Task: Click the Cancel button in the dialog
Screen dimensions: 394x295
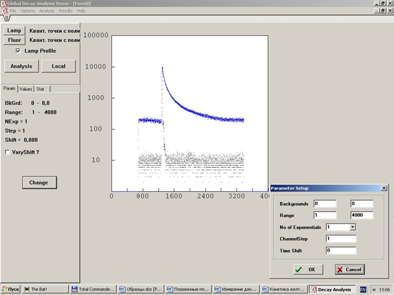Action: (x=349, y=269)
